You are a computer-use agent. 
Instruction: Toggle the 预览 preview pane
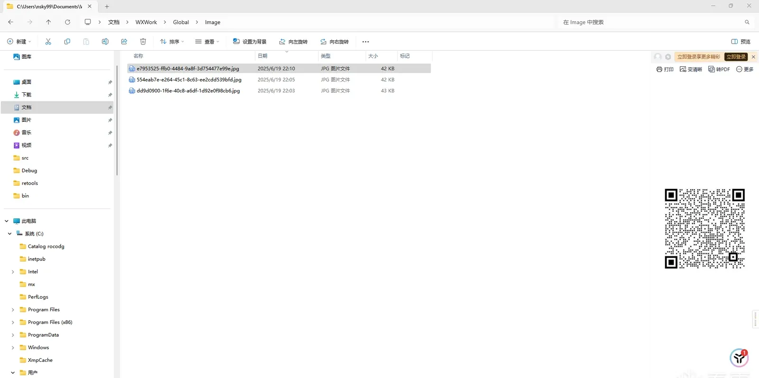pos(741,42)
